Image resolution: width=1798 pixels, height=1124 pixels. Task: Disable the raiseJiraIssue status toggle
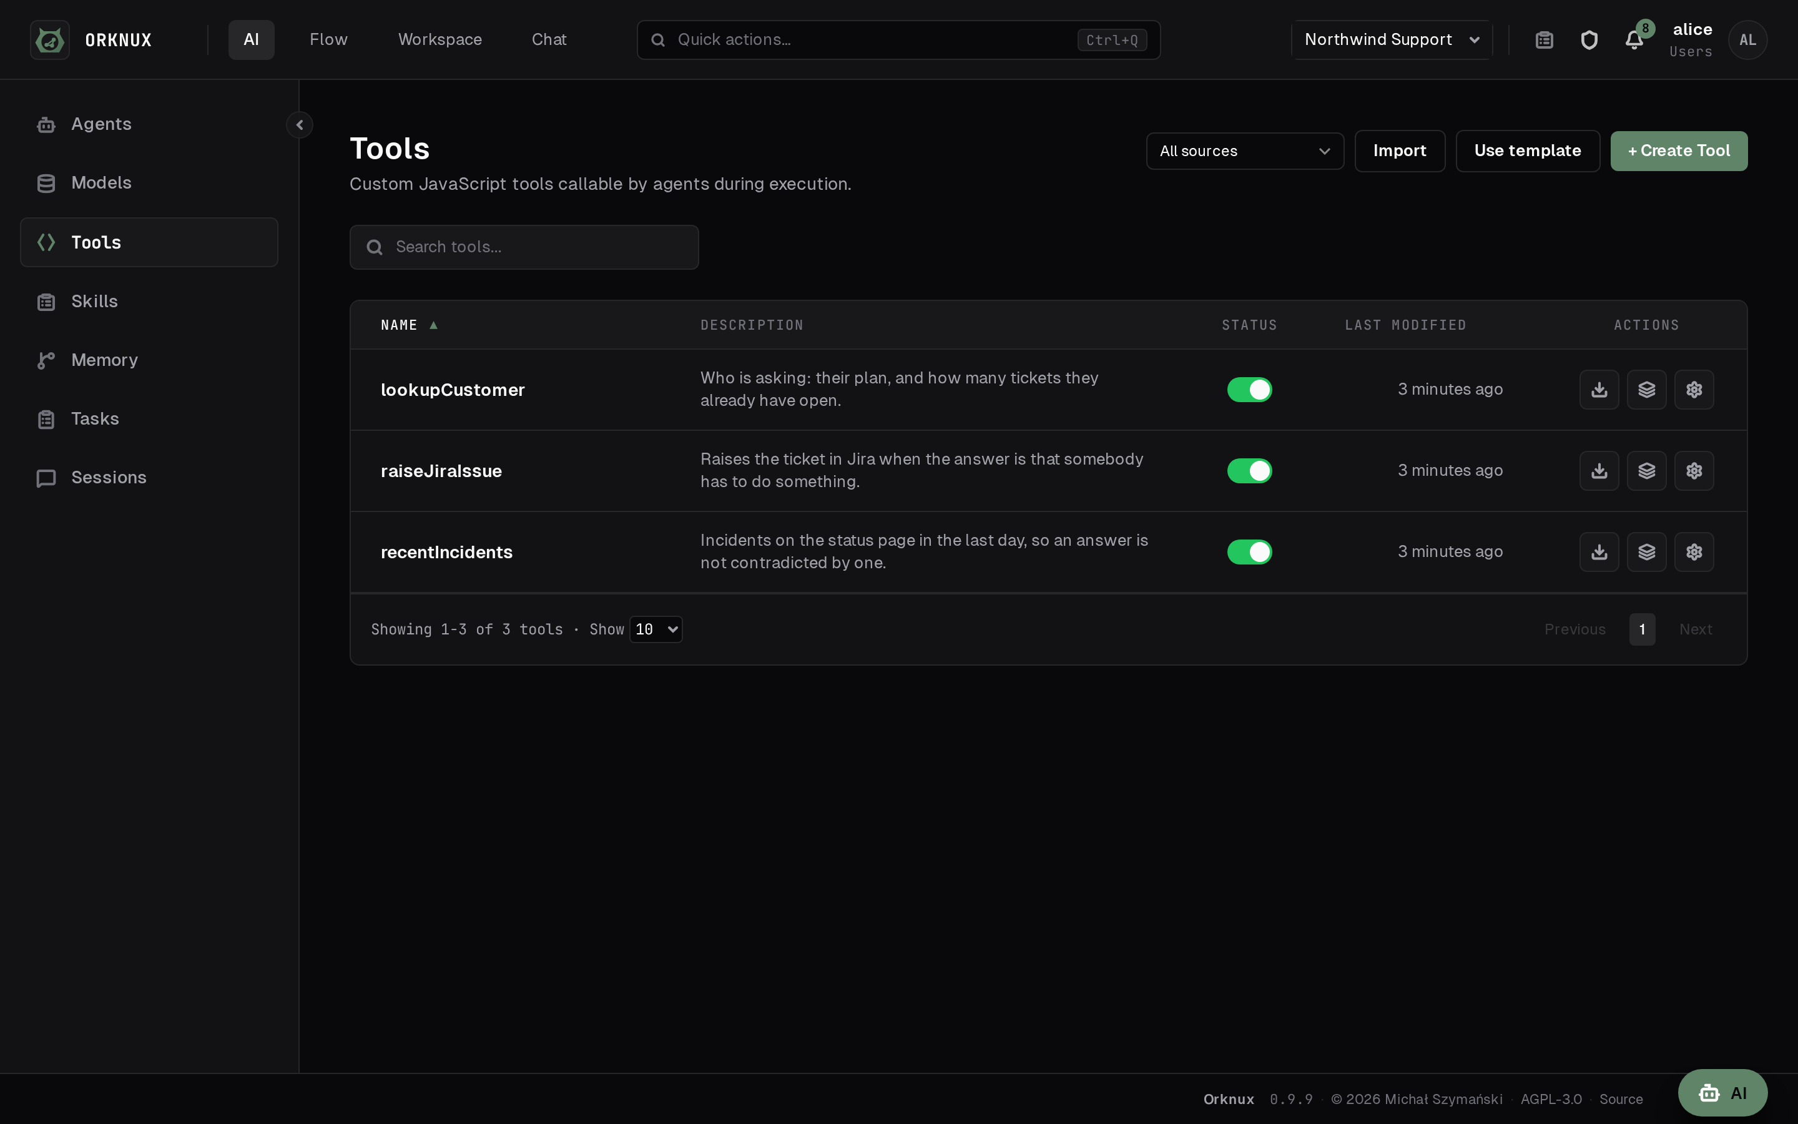1249,471
